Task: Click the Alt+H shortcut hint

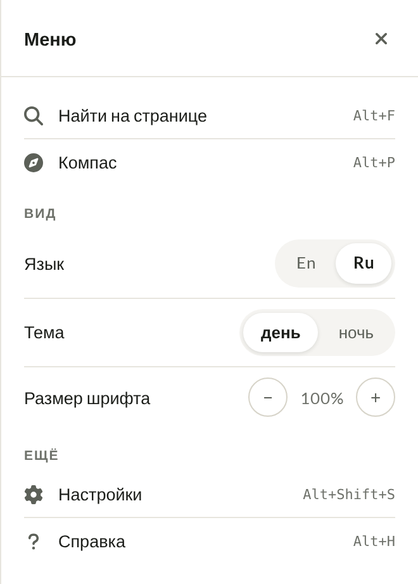Action: point(374,542)
